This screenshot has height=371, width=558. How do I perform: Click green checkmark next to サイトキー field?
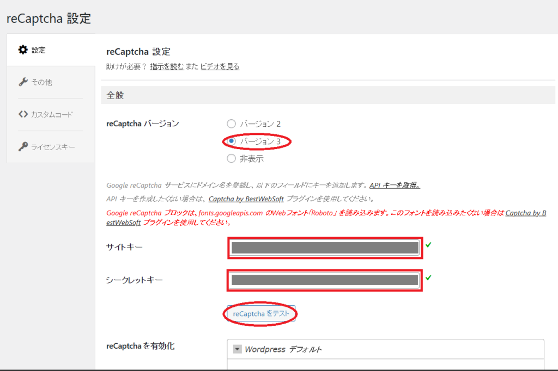point(428,245)
